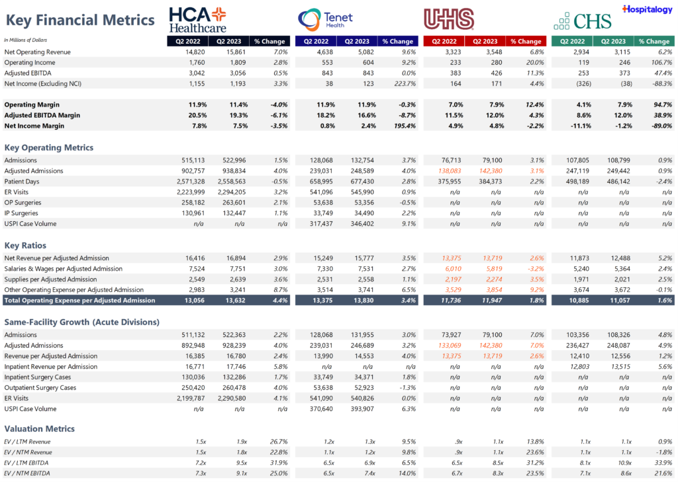Select Tenet's % Change column header
This screenshot has height=482, width=678.
(x=398, y=40)
